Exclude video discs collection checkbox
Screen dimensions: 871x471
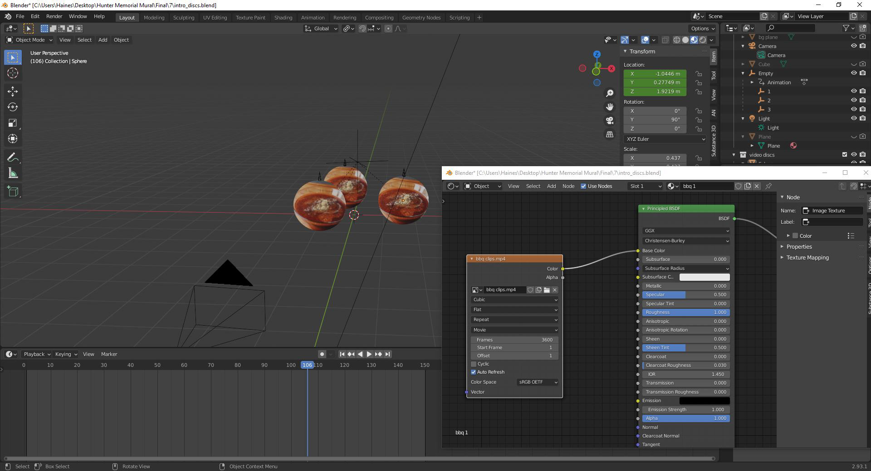pos(845,155)
